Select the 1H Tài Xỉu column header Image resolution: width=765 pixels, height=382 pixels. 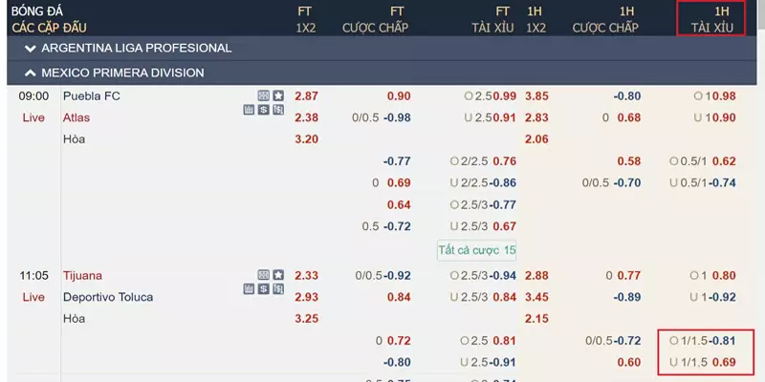(x=711, y=19)
